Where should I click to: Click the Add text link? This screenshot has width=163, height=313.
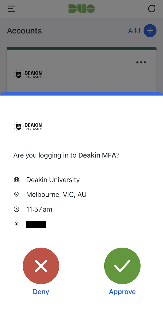click(134, 31)
